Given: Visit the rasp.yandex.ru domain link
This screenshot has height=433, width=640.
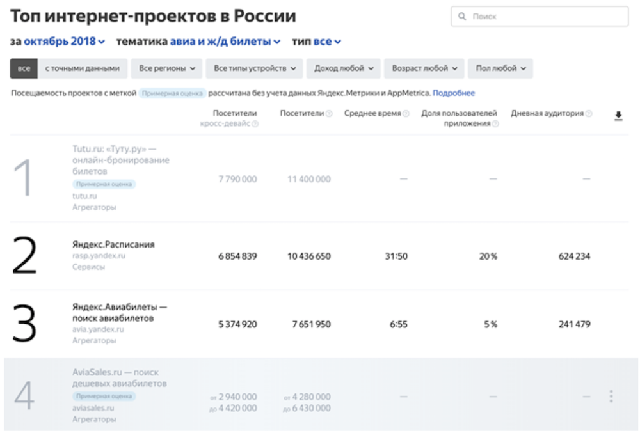Looking at the screenshot, I should [99, 256].
